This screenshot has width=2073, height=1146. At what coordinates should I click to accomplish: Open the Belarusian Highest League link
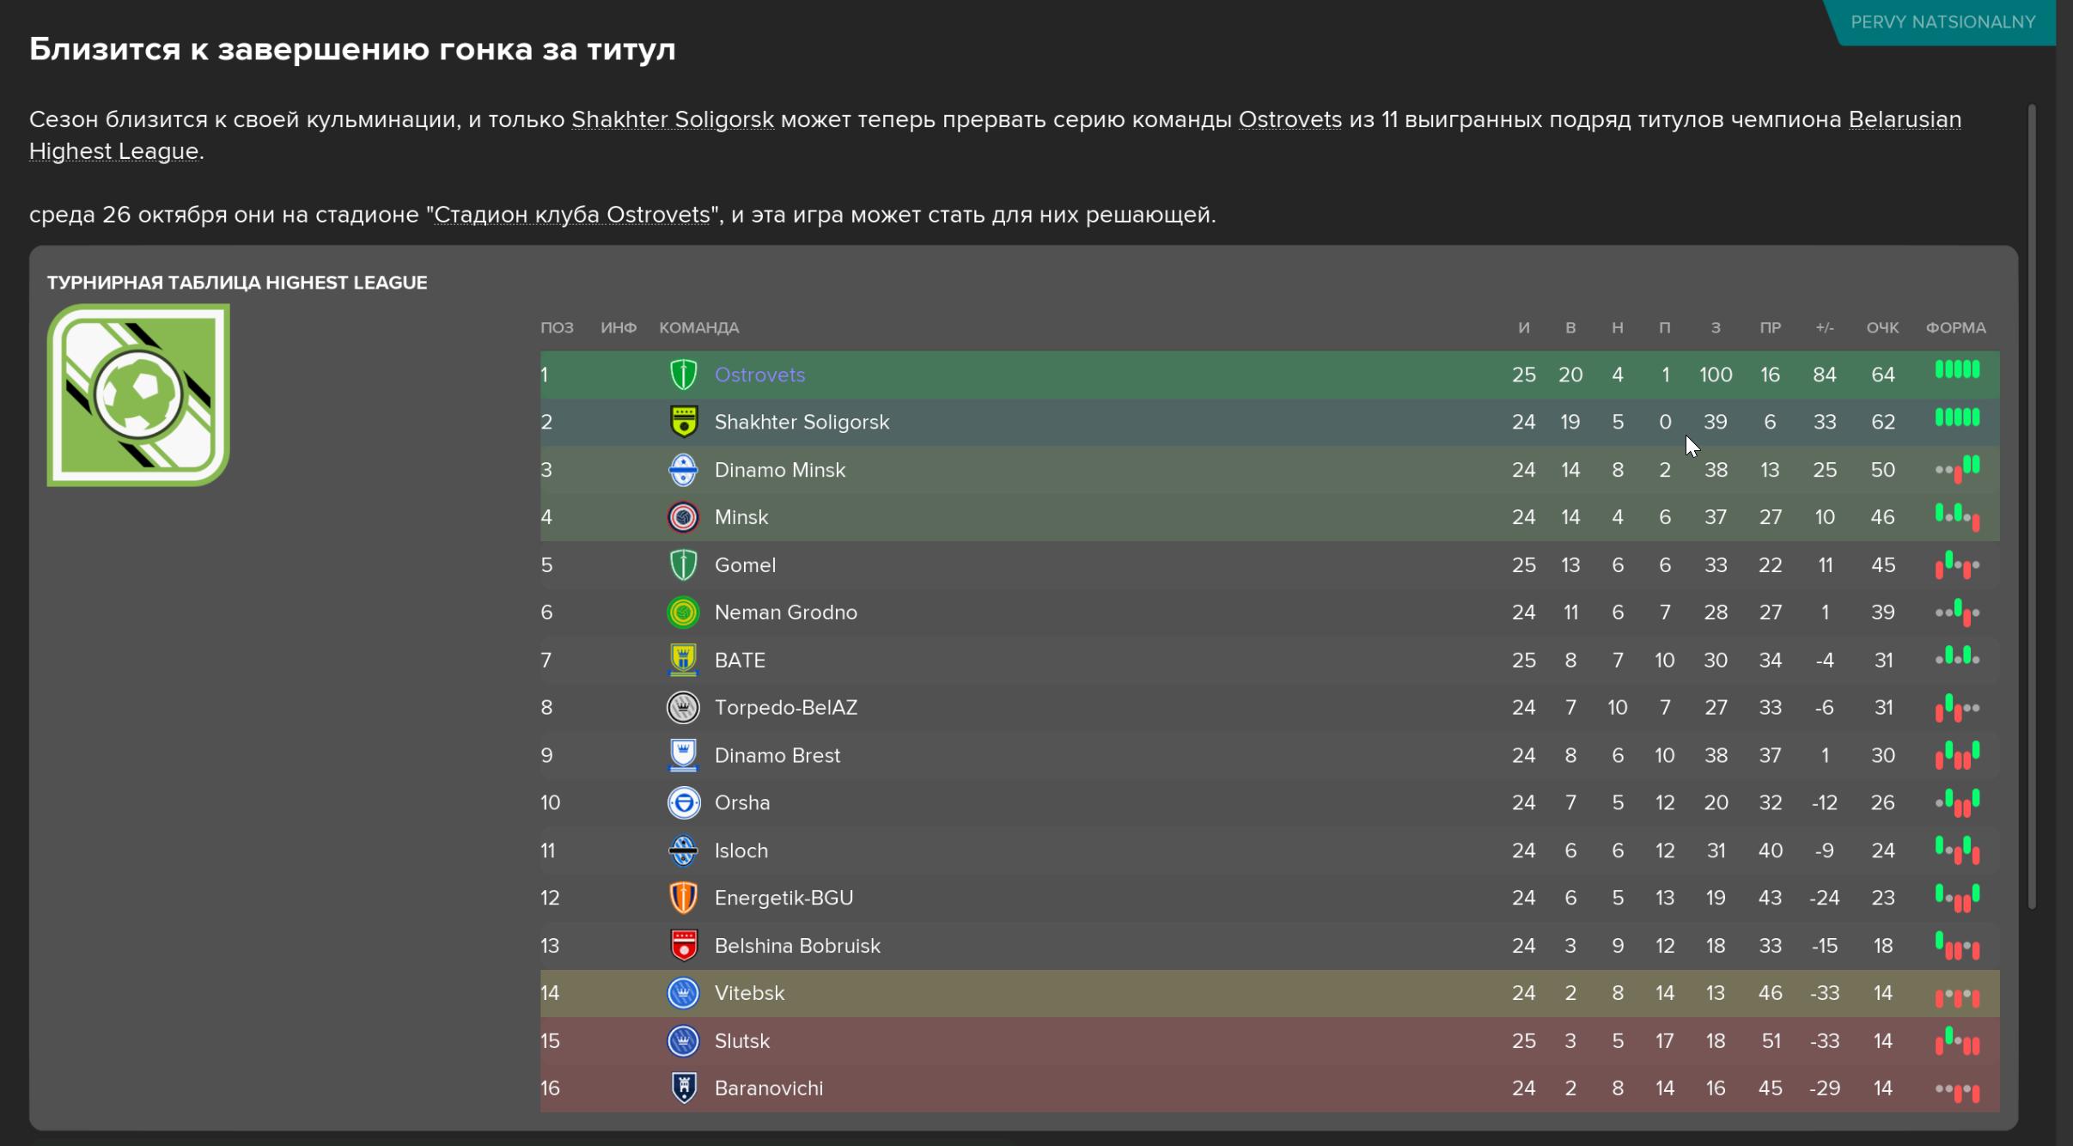point(995,135)
